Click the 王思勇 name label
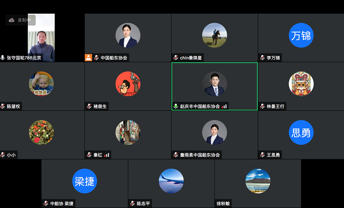 (273, 155)
